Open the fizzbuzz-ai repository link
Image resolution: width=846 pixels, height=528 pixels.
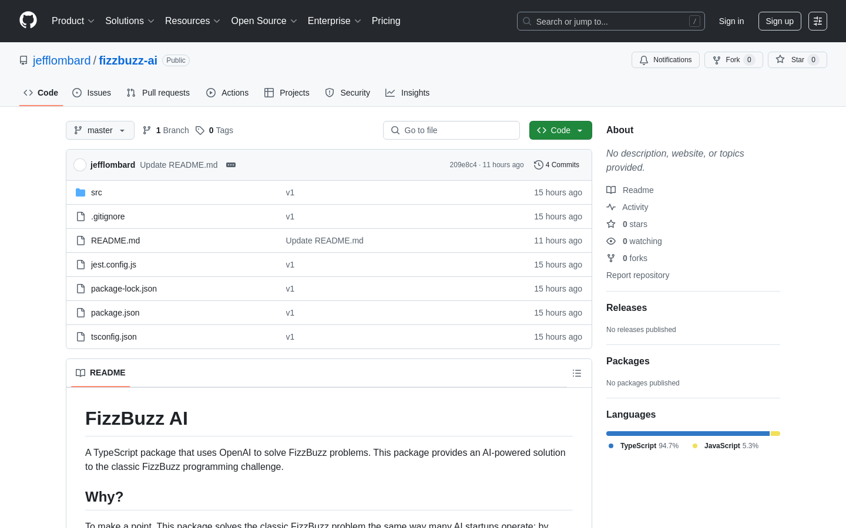click(x=128, y=60)
